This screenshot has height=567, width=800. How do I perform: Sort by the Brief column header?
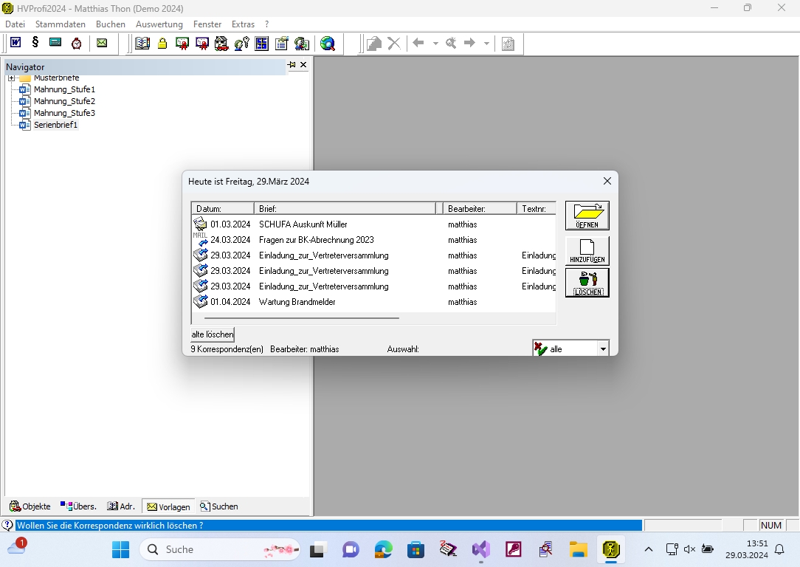(345, 208)
